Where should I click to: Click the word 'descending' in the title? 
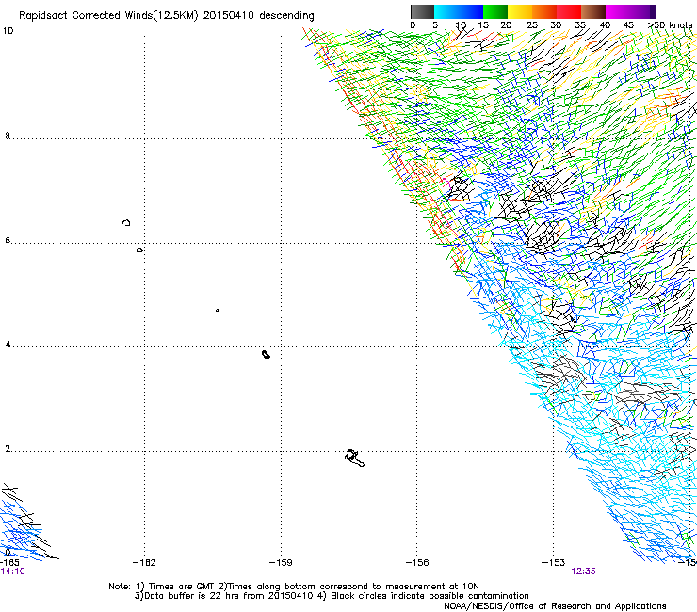click(x=286, y=16)
